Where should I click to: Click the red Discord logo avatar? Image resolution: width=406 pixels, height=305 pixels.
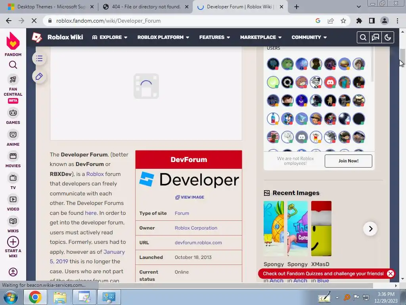tap(330, 82)
